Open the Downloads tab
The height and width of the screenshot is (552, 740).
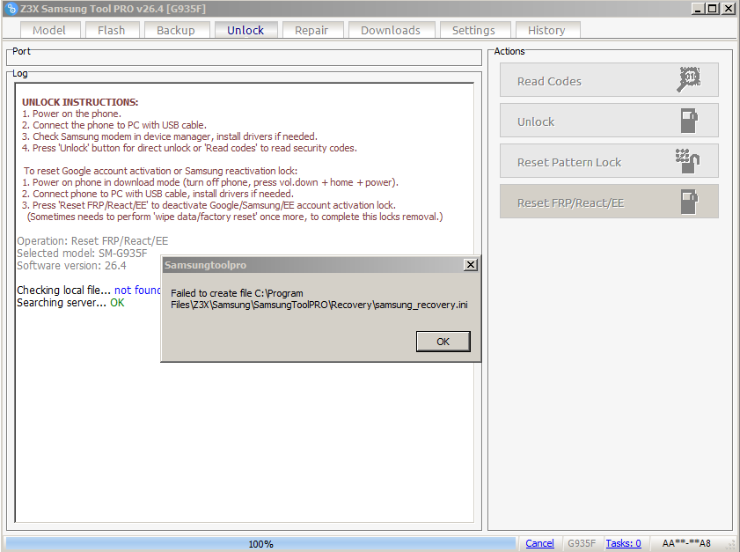click(391, 30)
